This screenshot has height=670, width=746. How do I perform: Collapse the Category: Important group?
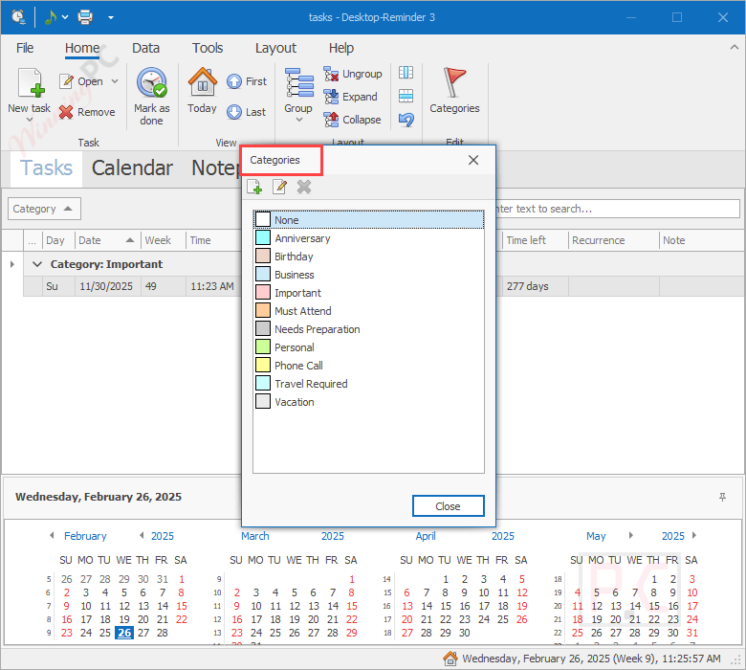pos(37,264)
